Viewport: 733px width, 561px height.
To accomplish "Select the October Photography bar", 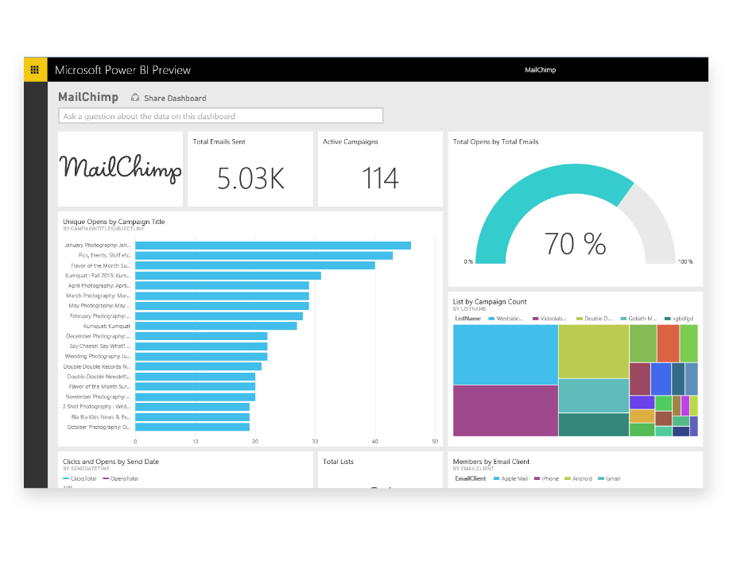I will tap(192, 427).
